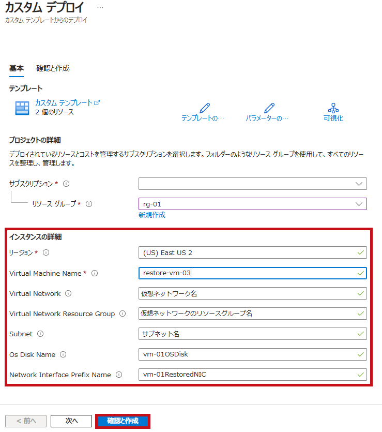The width and height of the screenshot is (382, 432).
Task: Click the カスタム テンプレートからのデプロイ subtitle
Action: point(46,20)
